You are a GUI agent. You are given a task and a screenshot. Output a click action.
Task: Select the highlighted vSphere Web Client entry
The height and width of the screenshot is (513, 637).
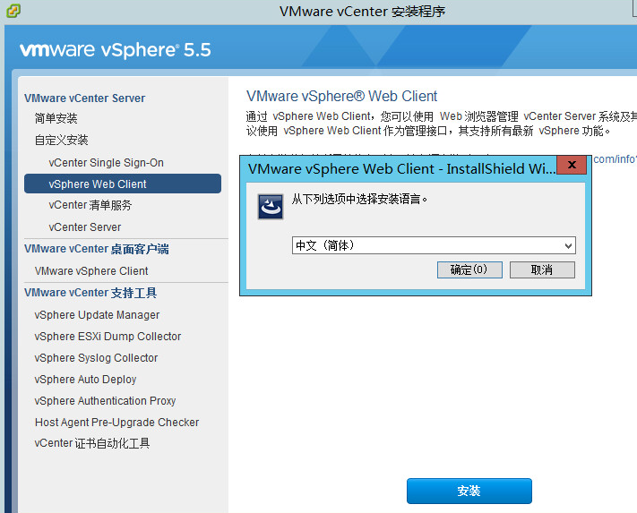(x=123, y=184)
